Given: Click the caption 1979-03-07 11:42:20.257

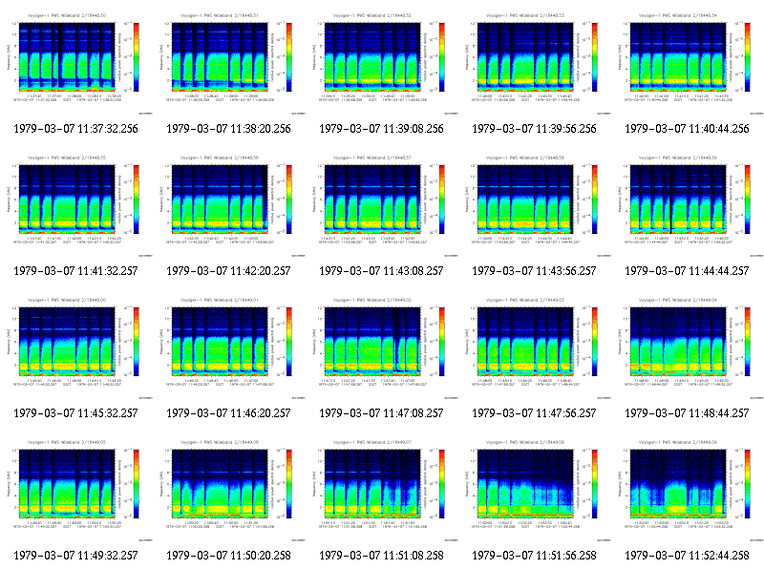Looking at the screenshot, I should 228,271.
